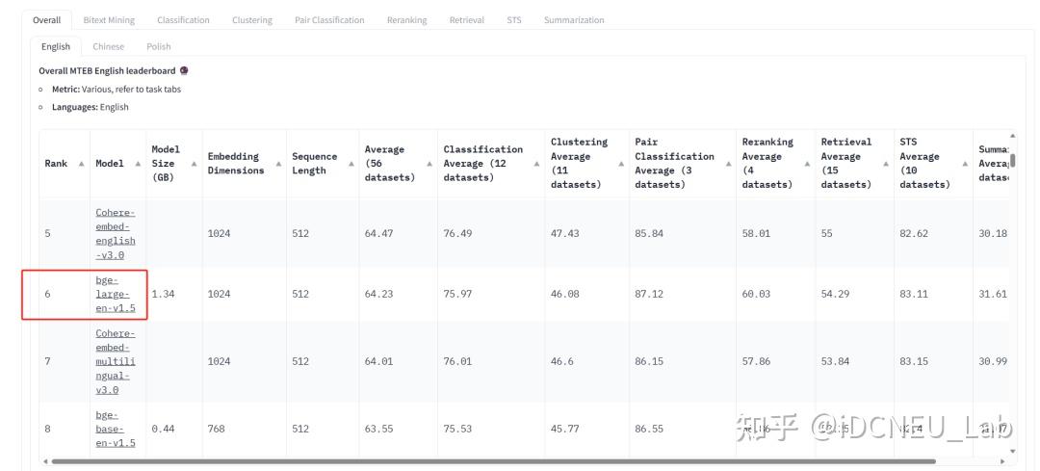Open the bge-base-en-v1.5 model link
The image size is (1040, 471).
(116, 429)
